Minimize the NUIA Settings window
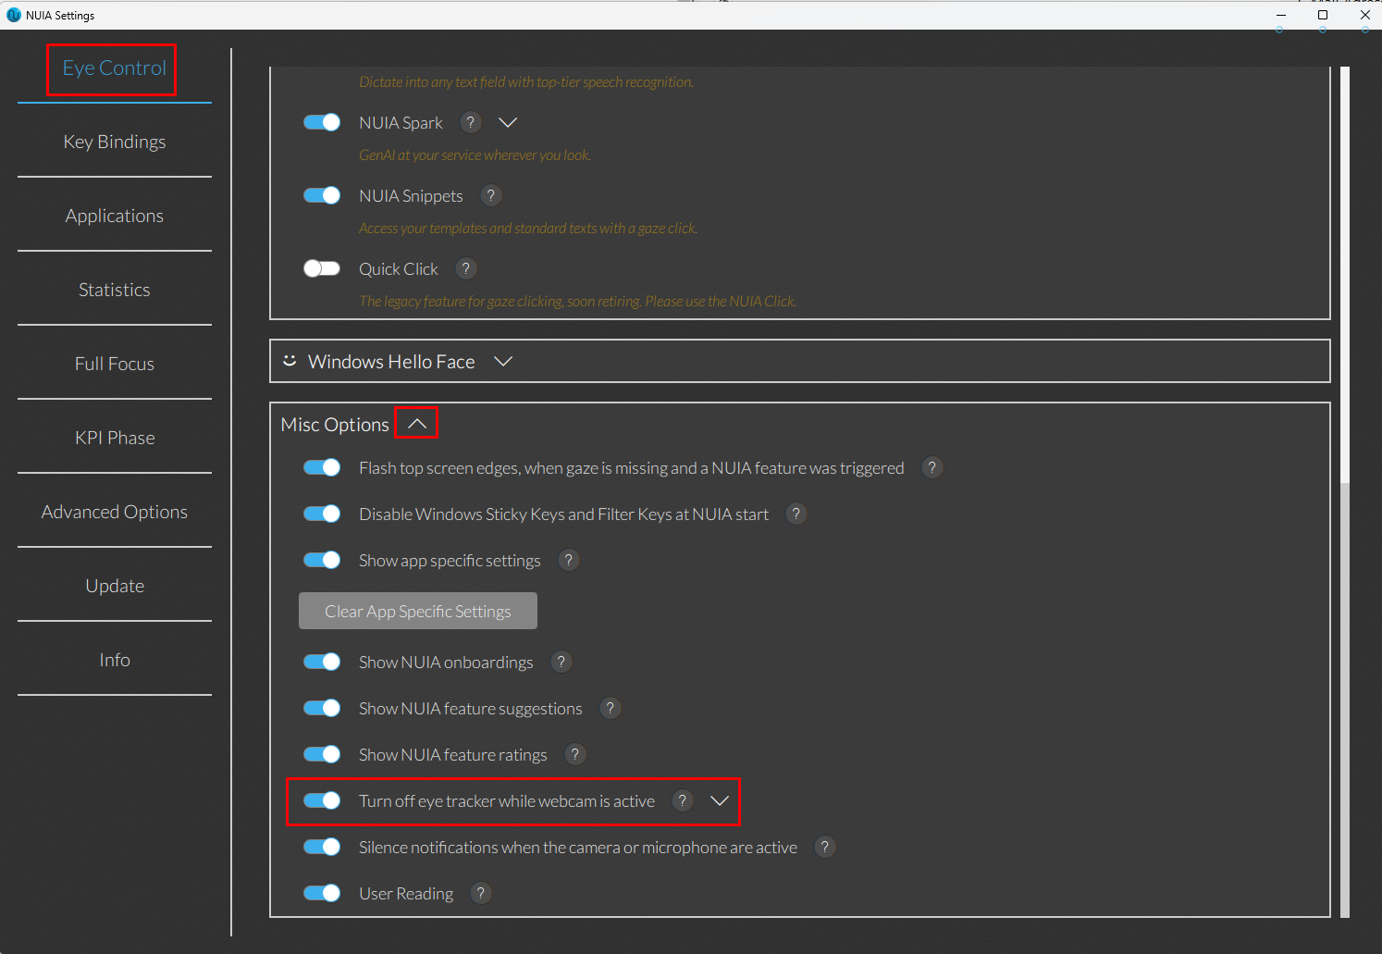The width and height of the screenshot is (1382, 954). [1281, 15]
